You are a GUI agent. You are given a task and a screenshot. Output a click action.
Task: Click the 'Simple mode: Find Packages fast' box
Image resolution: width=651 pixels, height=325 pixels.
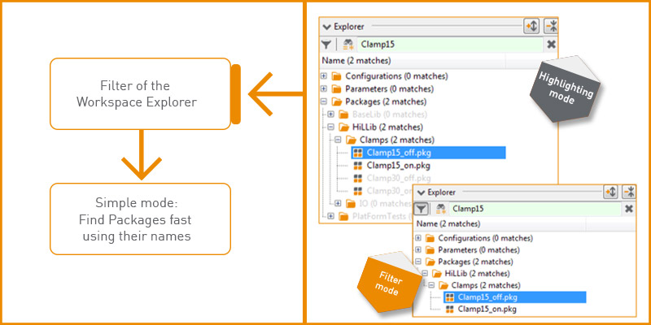pos(139,219)
